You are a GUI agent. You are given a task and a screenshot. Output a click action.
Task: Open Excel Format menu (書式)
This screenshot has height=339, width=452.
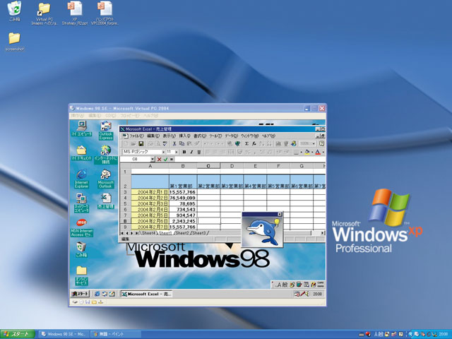pyautogui.click(x=200, y=136)
